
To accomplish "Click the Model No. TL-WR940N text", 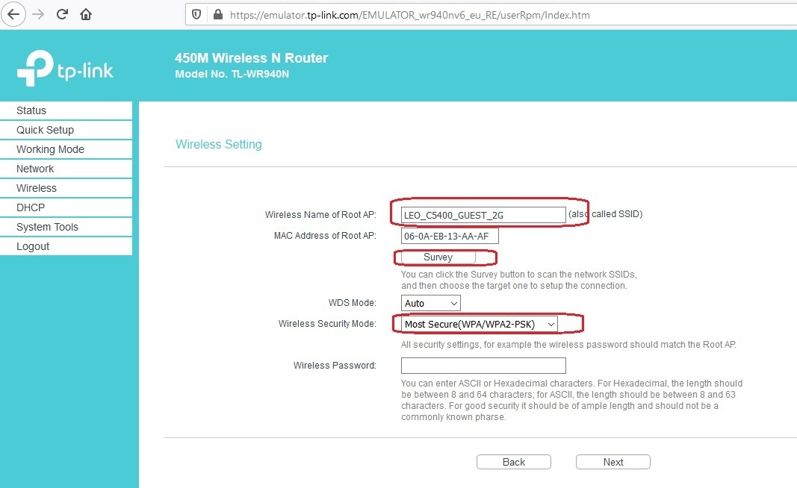I will (232, 74).
